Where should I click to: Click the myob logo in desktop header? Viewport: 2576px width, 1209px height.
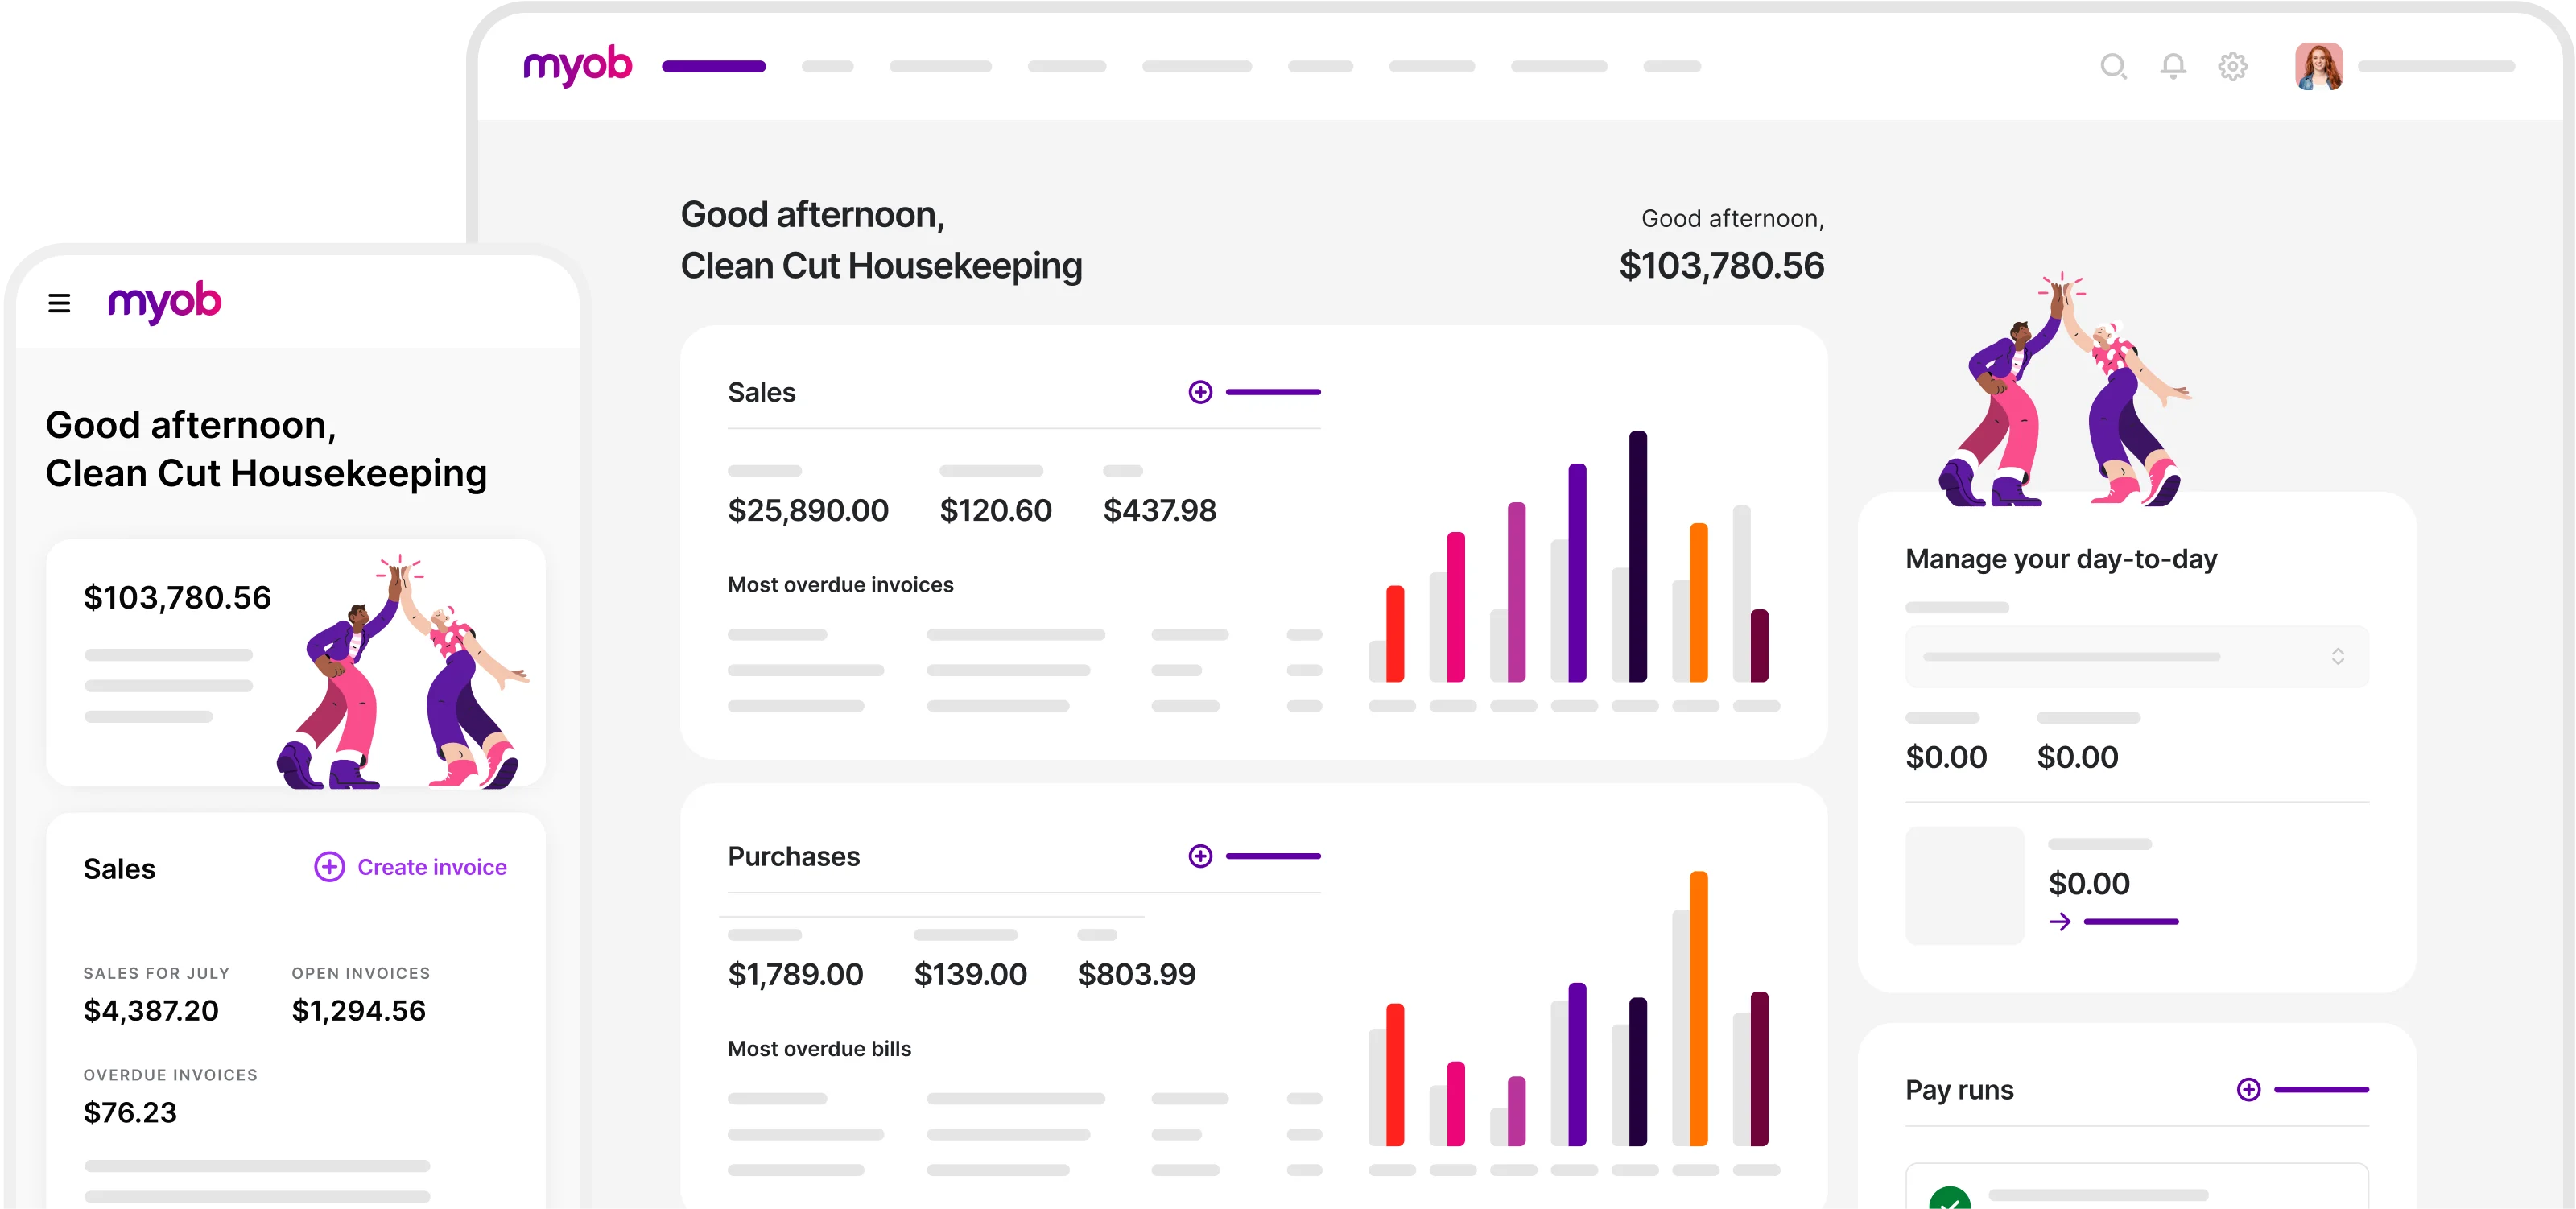577,66
